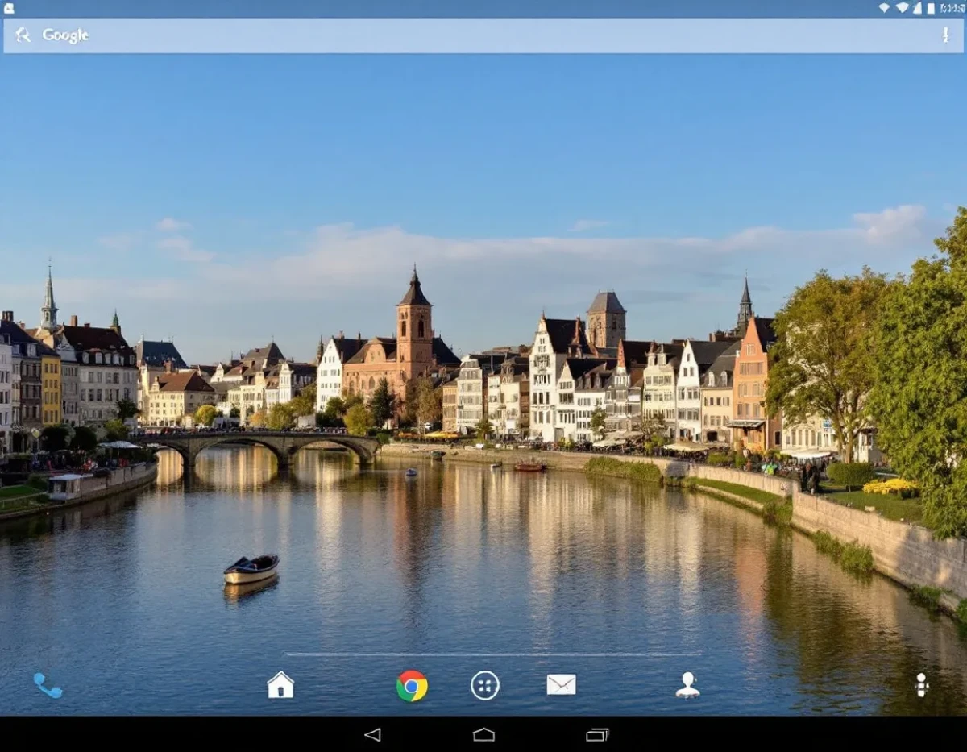Open the Recent apps overview button
Screen dimensions: 967x752
(x=597, y=734)
